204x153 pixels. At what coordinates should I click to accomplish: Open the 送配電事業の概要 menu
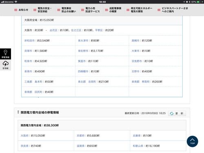(113, 10)
